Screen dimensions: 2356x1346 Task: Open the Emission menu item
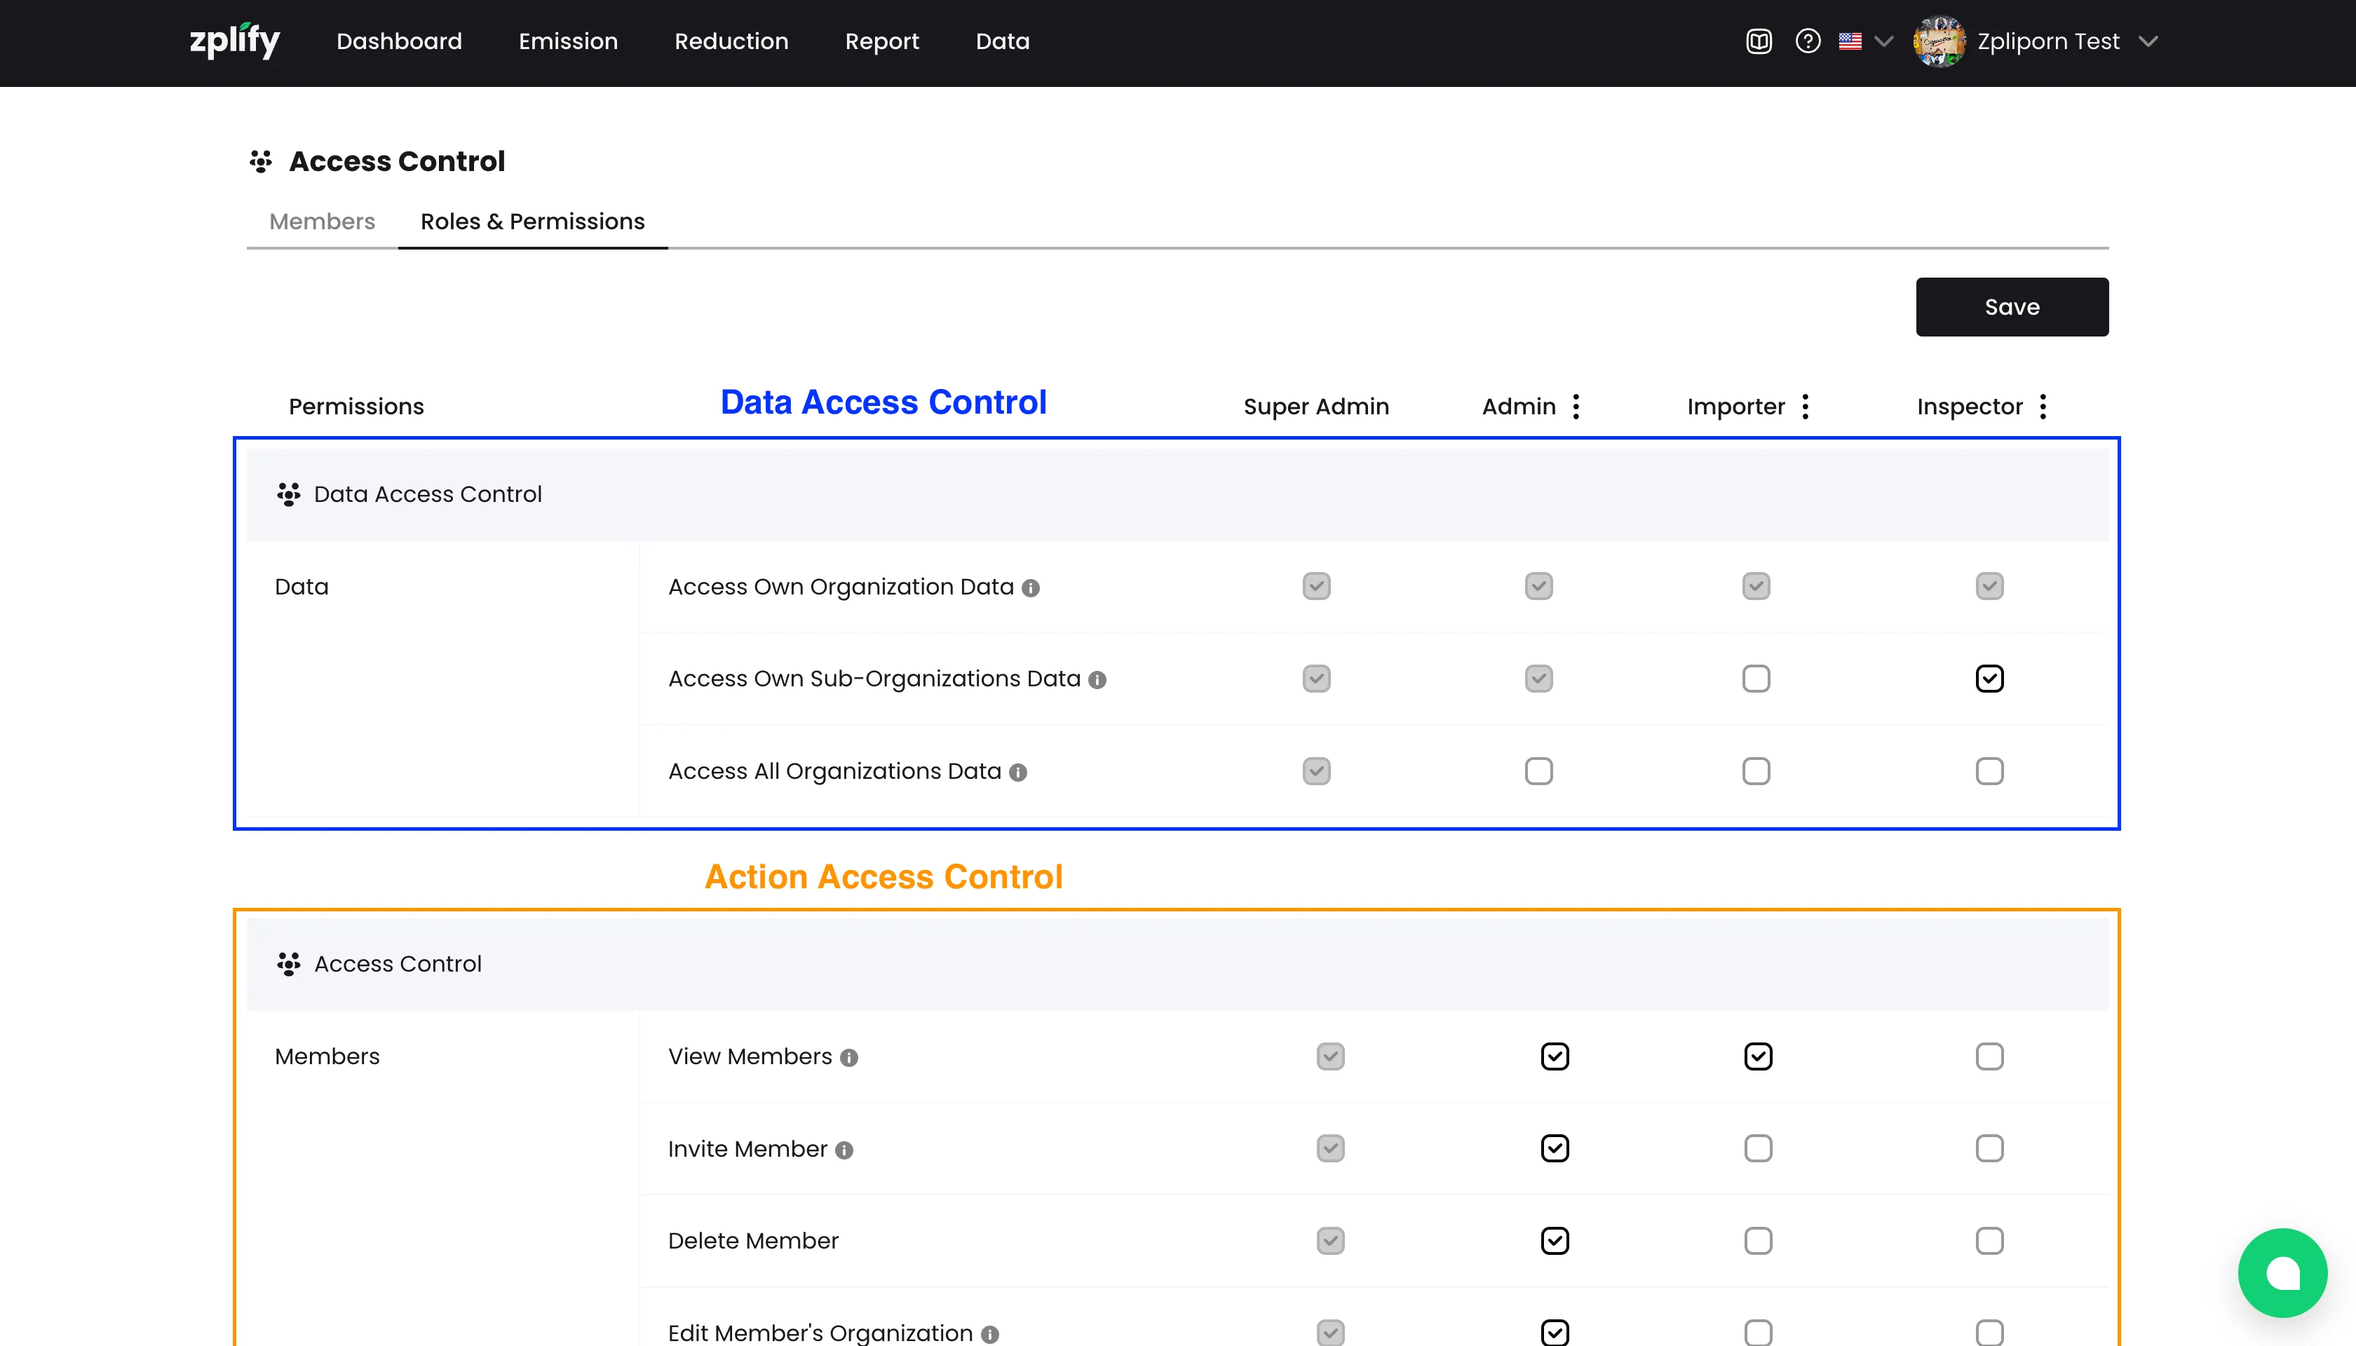(x=568, y=41)
